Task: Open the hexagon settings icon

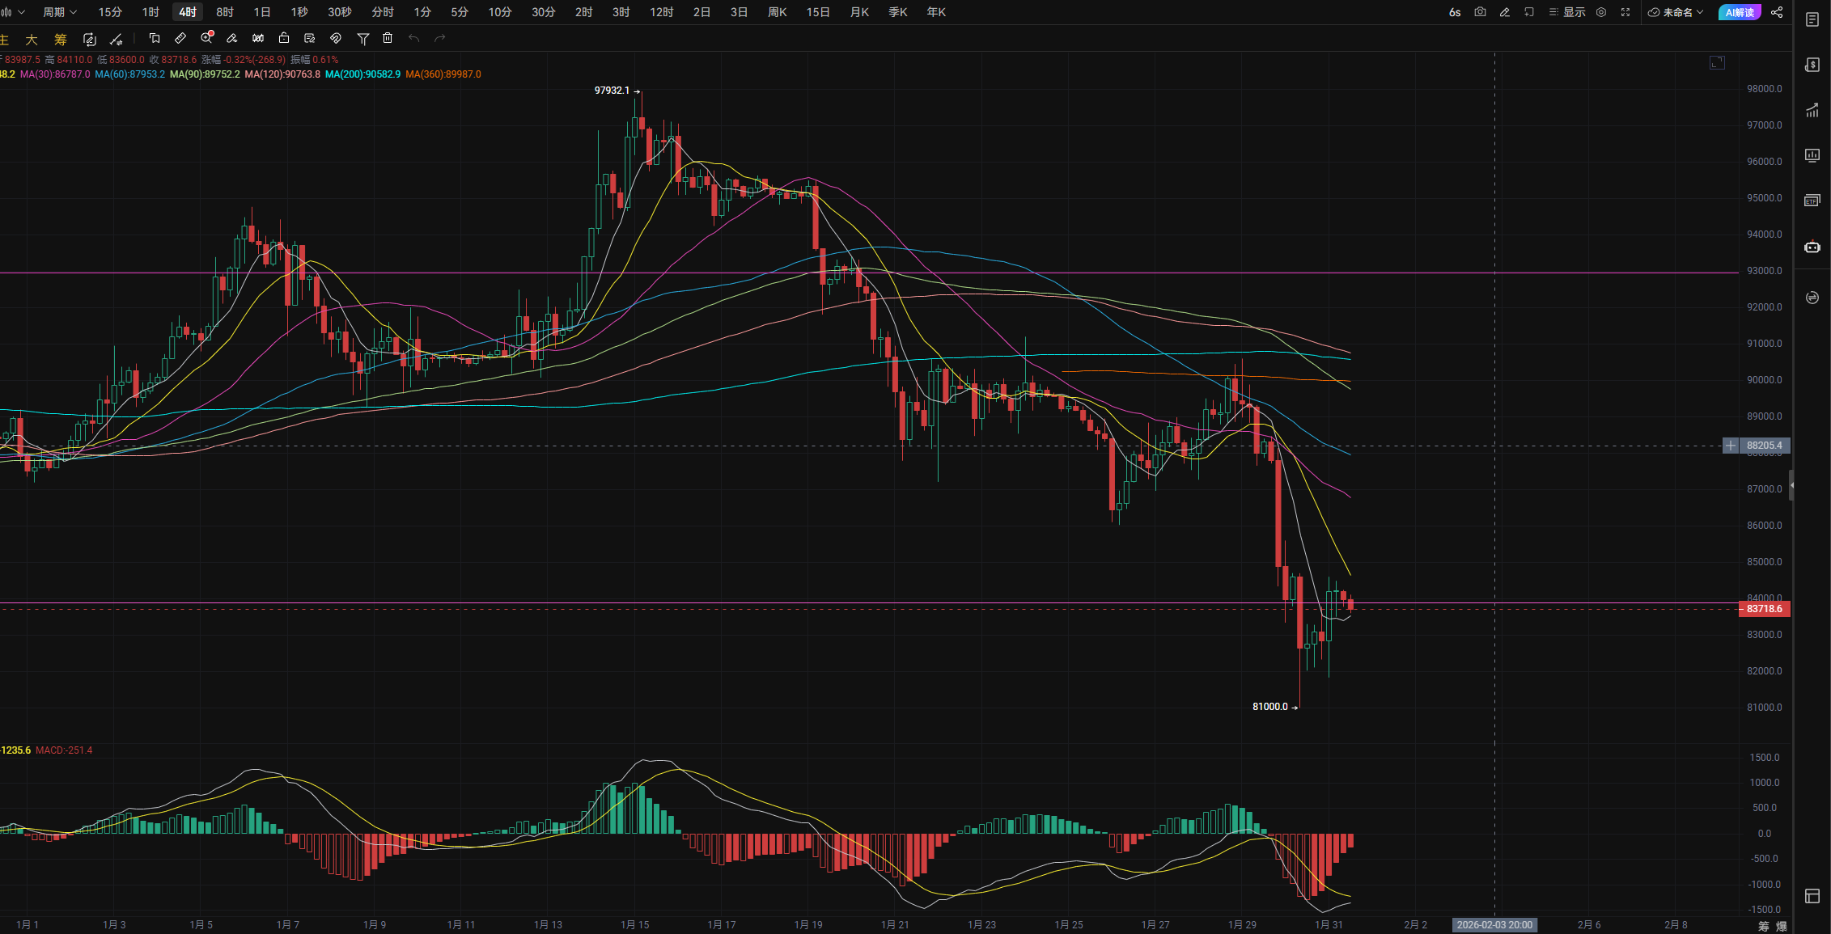Action: [x=1601, y=12]
